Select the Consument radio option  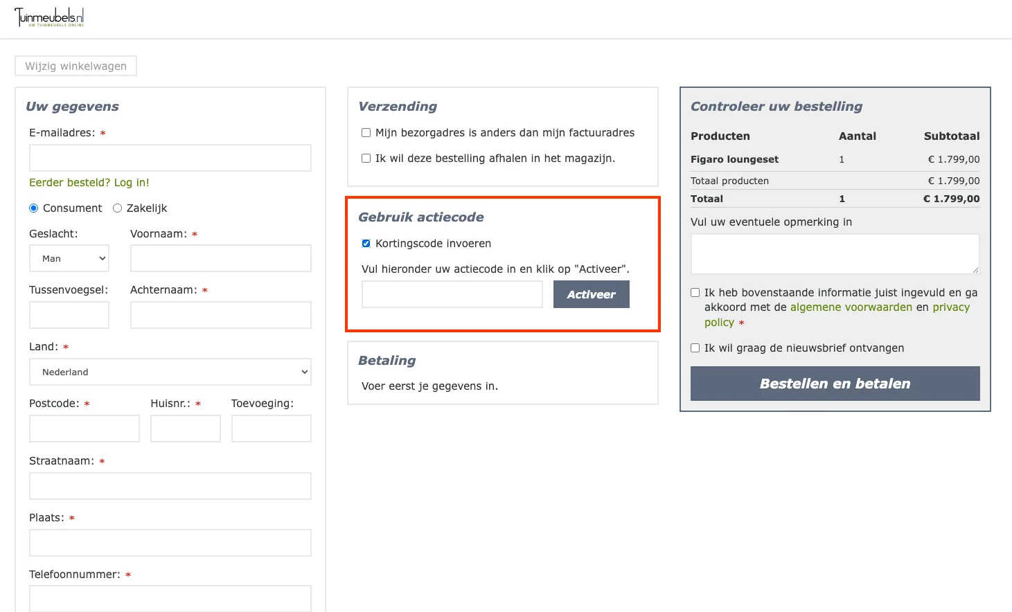coord(34,208)
